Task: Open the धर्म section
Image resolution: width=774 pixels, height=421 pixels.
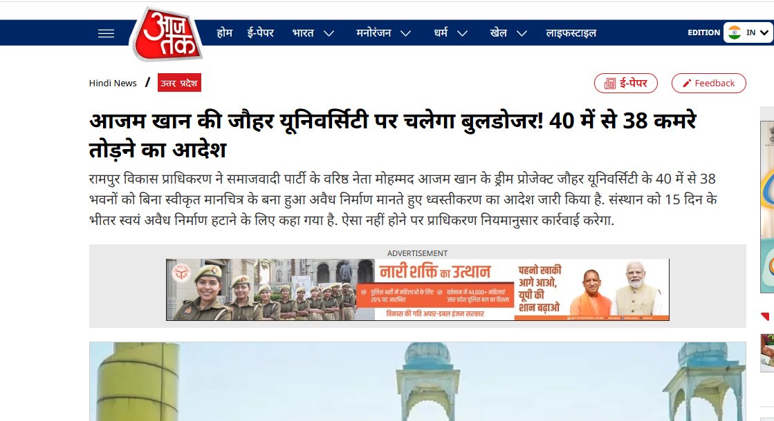Action: click(441, 32)
